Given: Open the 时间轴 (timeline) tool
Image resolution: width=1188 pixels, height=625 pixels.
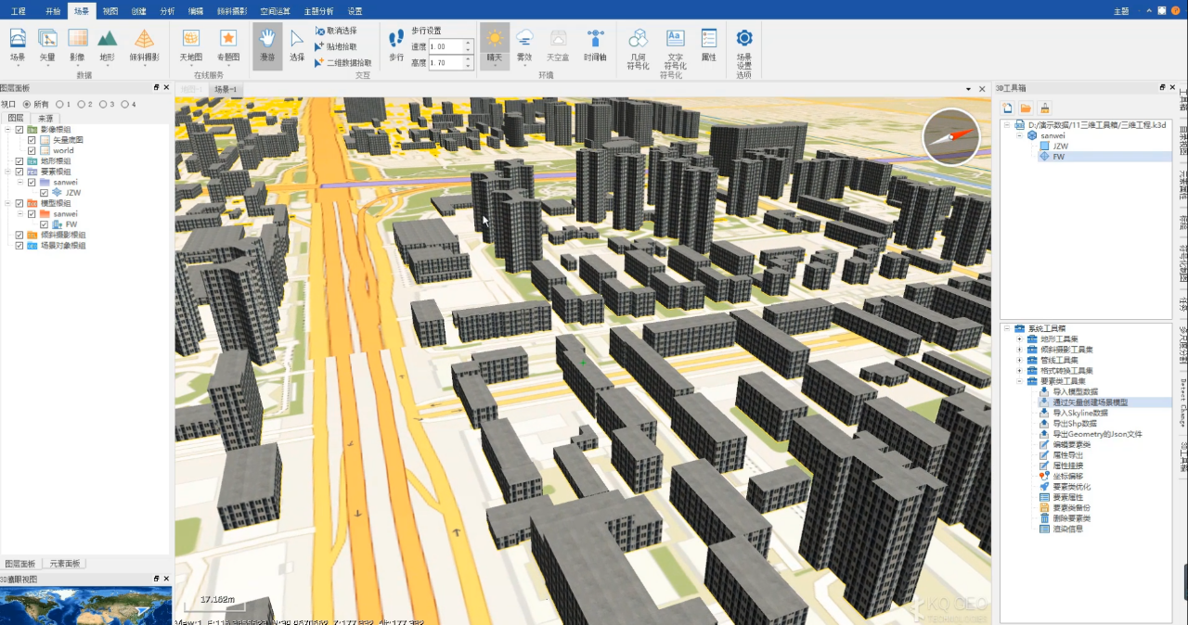Looking at the screenshot, I should [595, 45].
